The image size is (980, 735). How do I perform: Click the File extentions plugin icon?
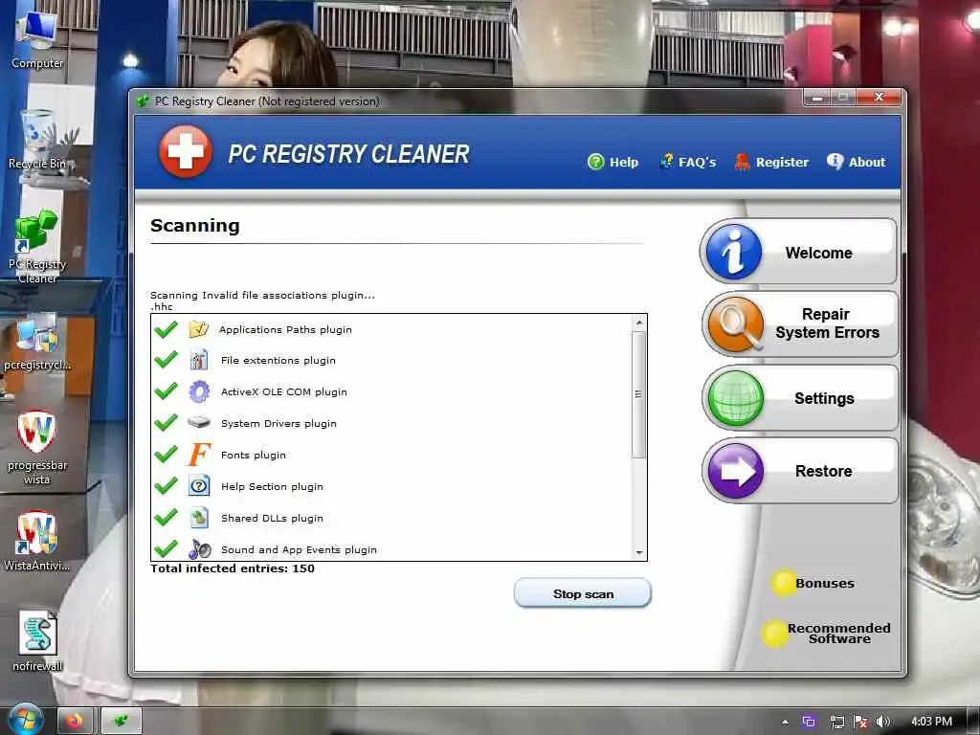199,360
